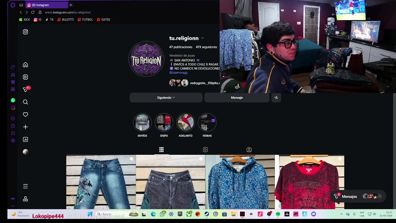Open a new browser tab
396x223 pixels.
[71, 5]
